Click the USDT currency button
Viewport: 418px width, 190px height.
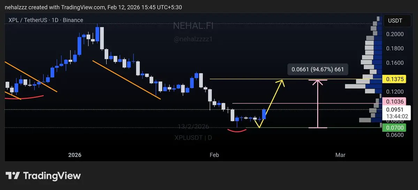coord(397,21)
